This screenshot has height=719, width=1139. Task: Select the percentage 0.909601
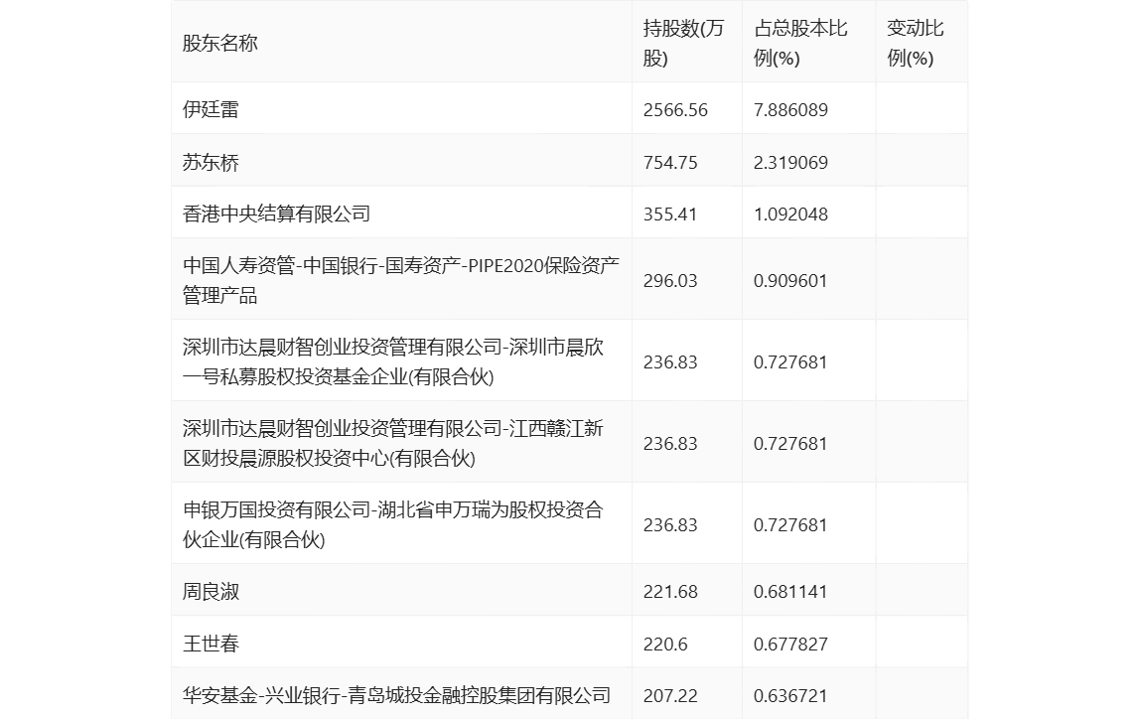pyautogui.click(x=791, y=280)
